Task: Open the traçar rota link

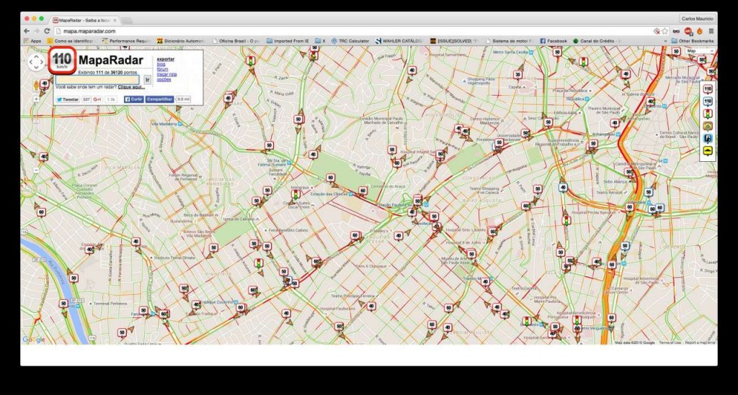Action: [x=166, y=74]
